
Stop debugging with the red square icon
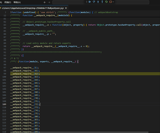pyautogui.click(x=110, y=2)
